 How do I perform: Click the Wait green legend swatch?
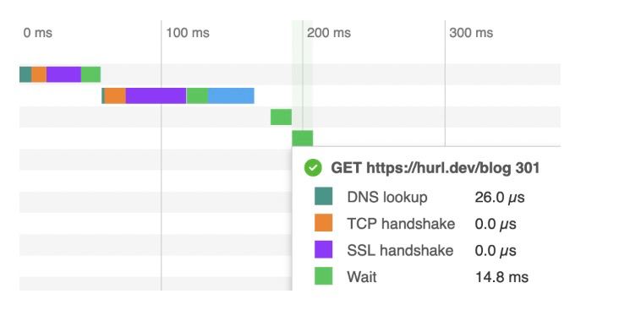(x=323, y=276)
